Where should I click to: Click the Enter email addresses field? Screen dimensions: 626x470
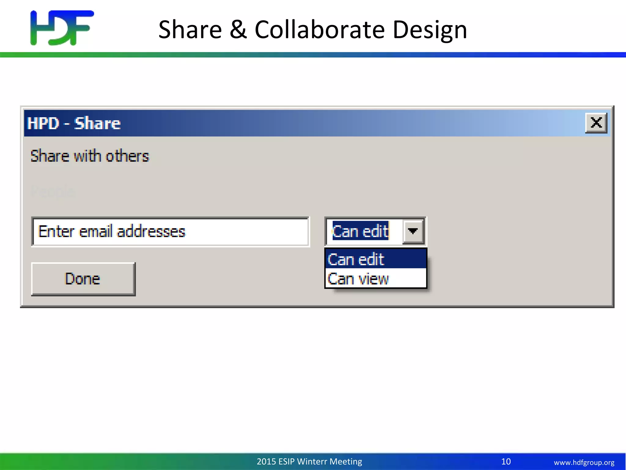[x=171, y=232]
